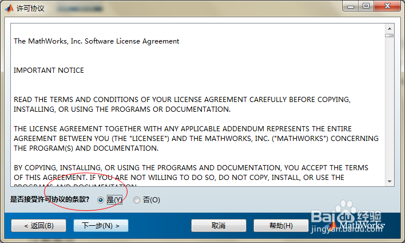Click paragraph starting 'THE LICENSE AGREEMENT TOGETHER'

click(x=196, y=139)
